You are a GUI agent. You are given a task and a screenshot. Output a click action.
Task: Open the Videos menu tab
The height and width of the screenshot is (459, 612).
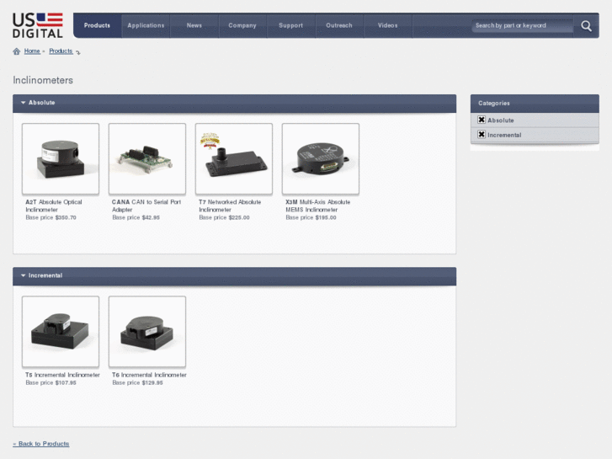tap(387, 25)
